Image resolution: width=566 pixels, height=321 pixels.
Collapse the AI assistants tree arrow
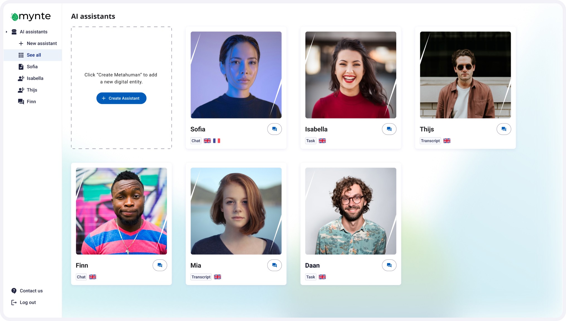6,32
